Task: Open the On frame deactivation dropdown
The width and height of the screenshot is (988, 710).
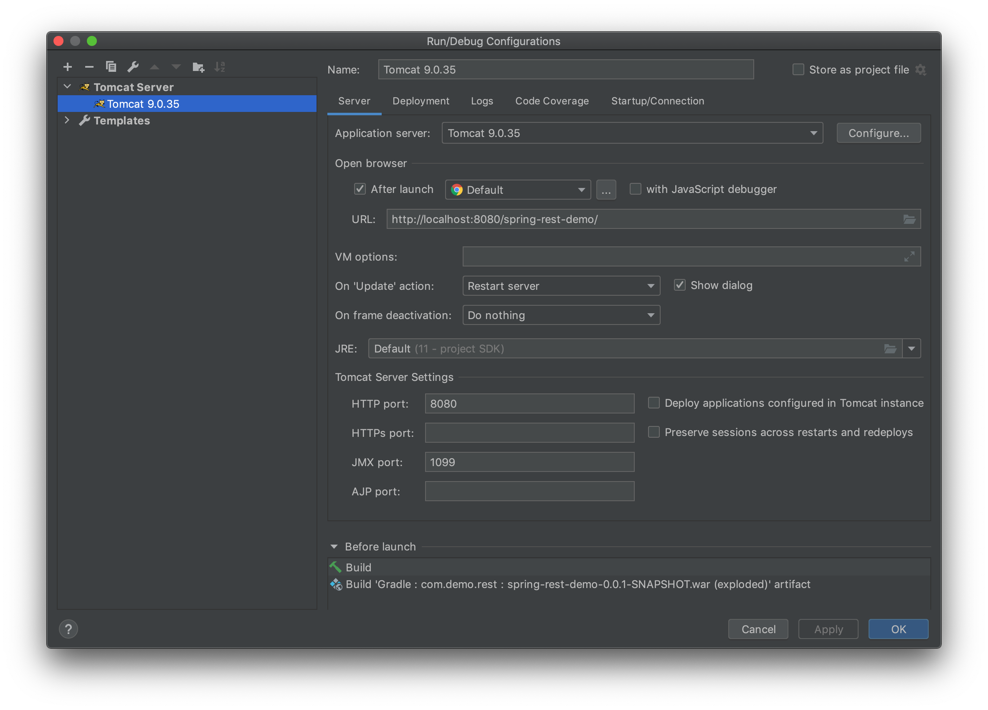Action: pyautogui.click(x=561, y=315)
